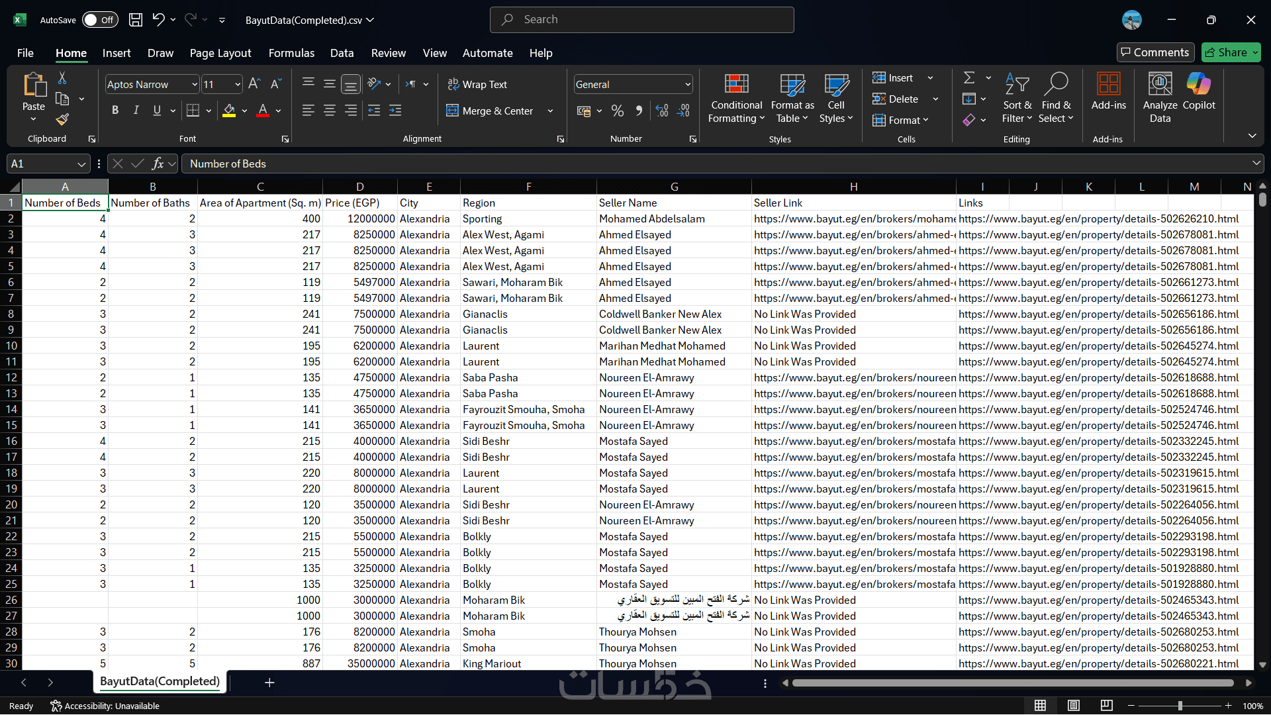1271x715 pixels.
Task: Switch to the Page Layout tab
Action: coord(220,53)
